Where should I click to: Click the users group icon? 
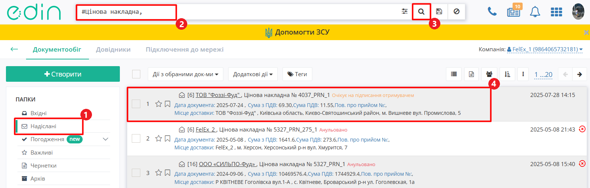489,74
